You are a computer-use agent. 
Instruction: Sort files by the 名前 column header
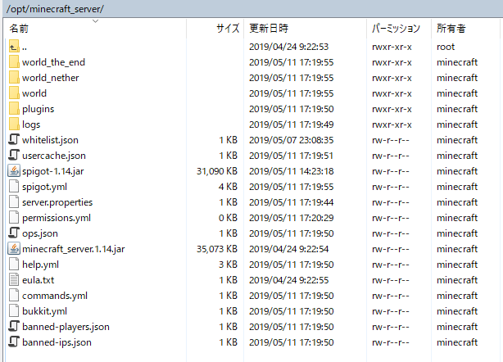click(x=19, y=28)
